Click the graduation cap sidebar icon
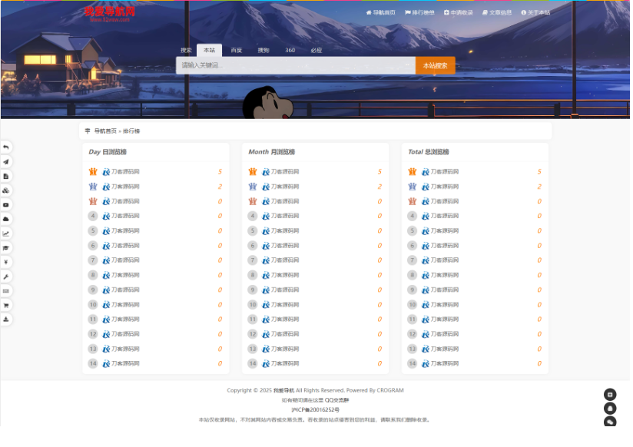Image resolution: width=633 pixels, height=447 pixels. 6,248
